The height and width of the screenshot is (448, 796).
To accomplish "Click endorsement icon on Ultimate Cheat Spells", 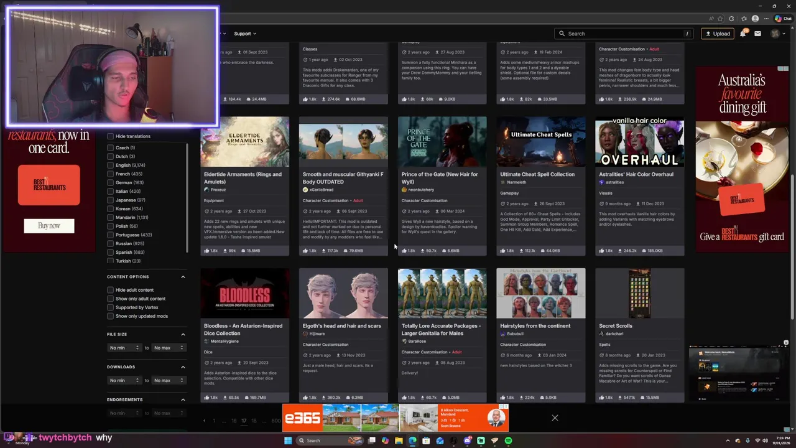I will (x=503, y=251).
